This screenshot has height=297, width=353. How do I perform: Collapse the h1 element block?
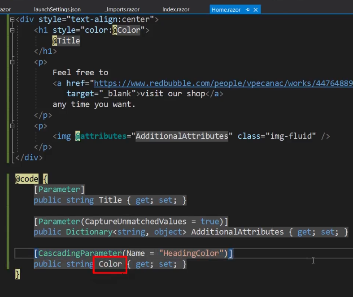13,30
